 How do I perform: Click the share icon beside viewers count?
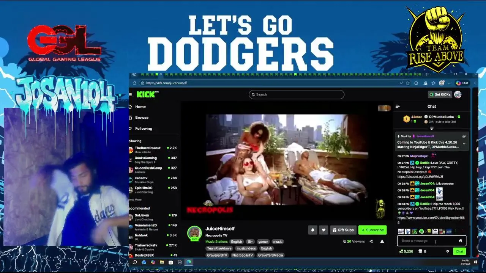click(x=371, y=242)
